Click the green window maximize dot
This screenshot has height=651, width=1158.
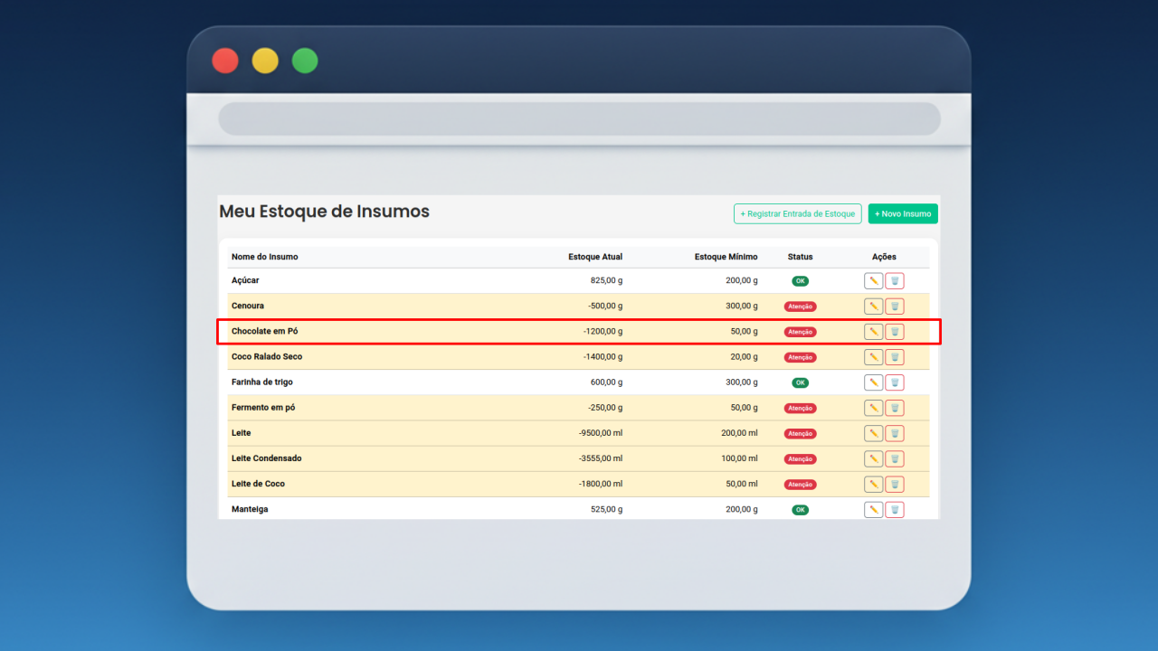click(x=305, y=61)
